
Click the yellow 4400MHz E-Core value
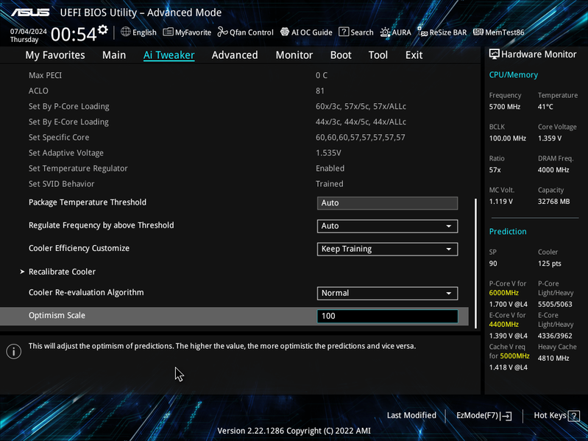(x=503, y=325)
